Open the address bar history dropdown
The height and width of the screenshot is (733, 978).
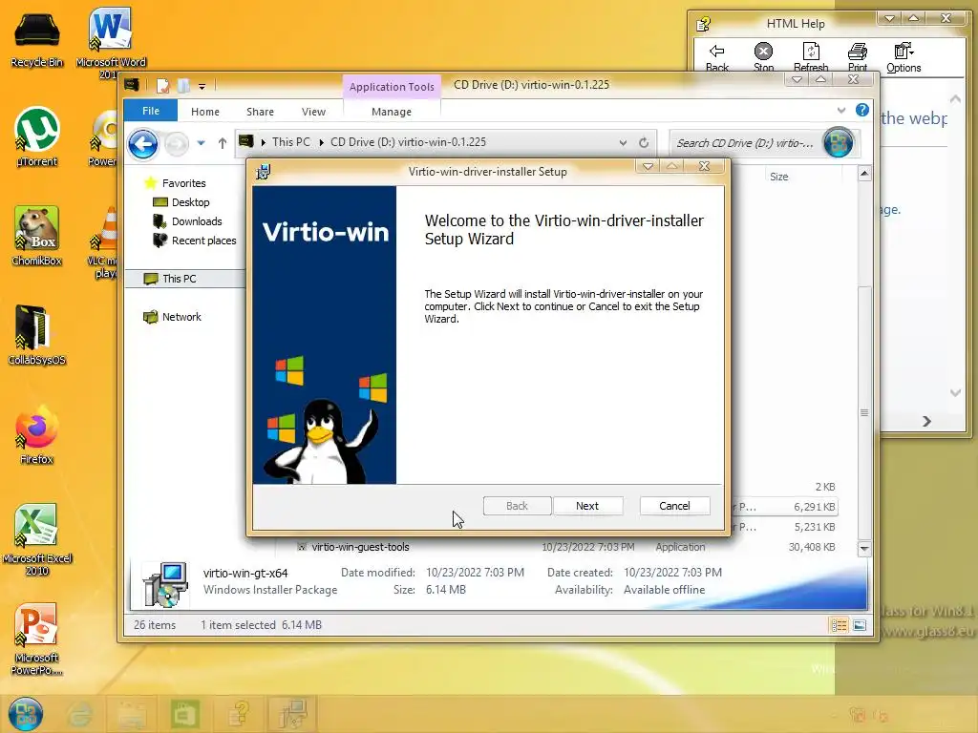coord(623,143)
